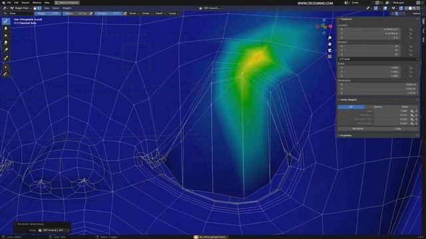Toggle radius pressure sensitivity icon
The height and width of the screenshot is (239, 426).
tap(91, 13)
